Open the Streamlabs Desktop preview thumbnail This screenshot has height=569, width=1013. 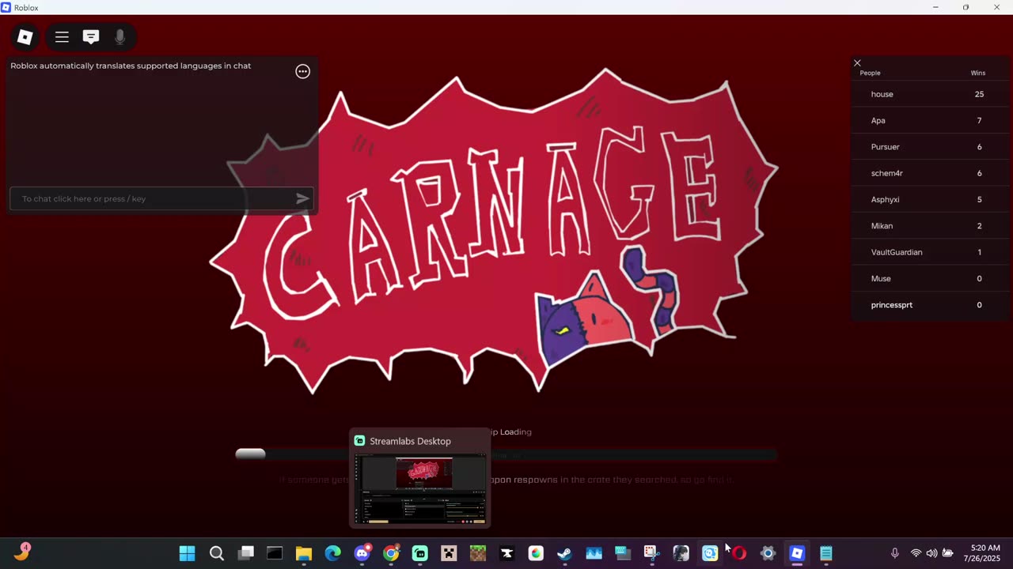420,488
